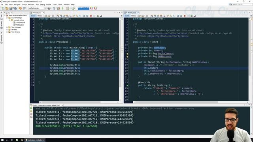Click the Save All toolbar icon
Image resolution: width=253 pixels, height=142 pixels.
coord(15,8)
